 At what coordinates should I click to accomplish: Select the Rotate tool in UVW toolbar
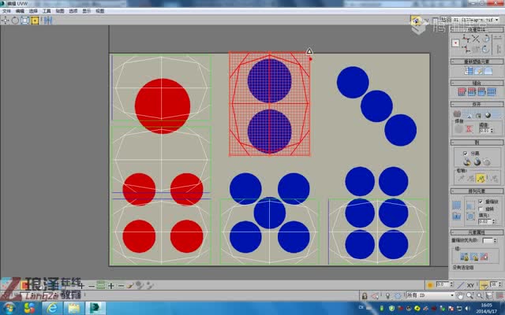pyautogui.click(x=16, y=20)
